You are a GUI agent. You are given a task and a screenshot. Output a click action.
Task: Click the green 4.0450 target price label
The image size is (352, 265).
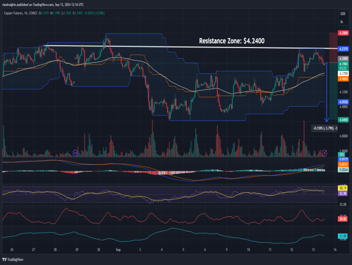(x=343, y=120)
